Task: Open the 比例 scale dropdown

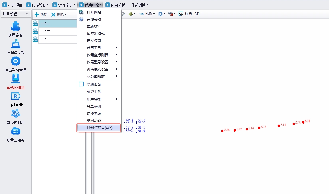Action: point(147,14)
